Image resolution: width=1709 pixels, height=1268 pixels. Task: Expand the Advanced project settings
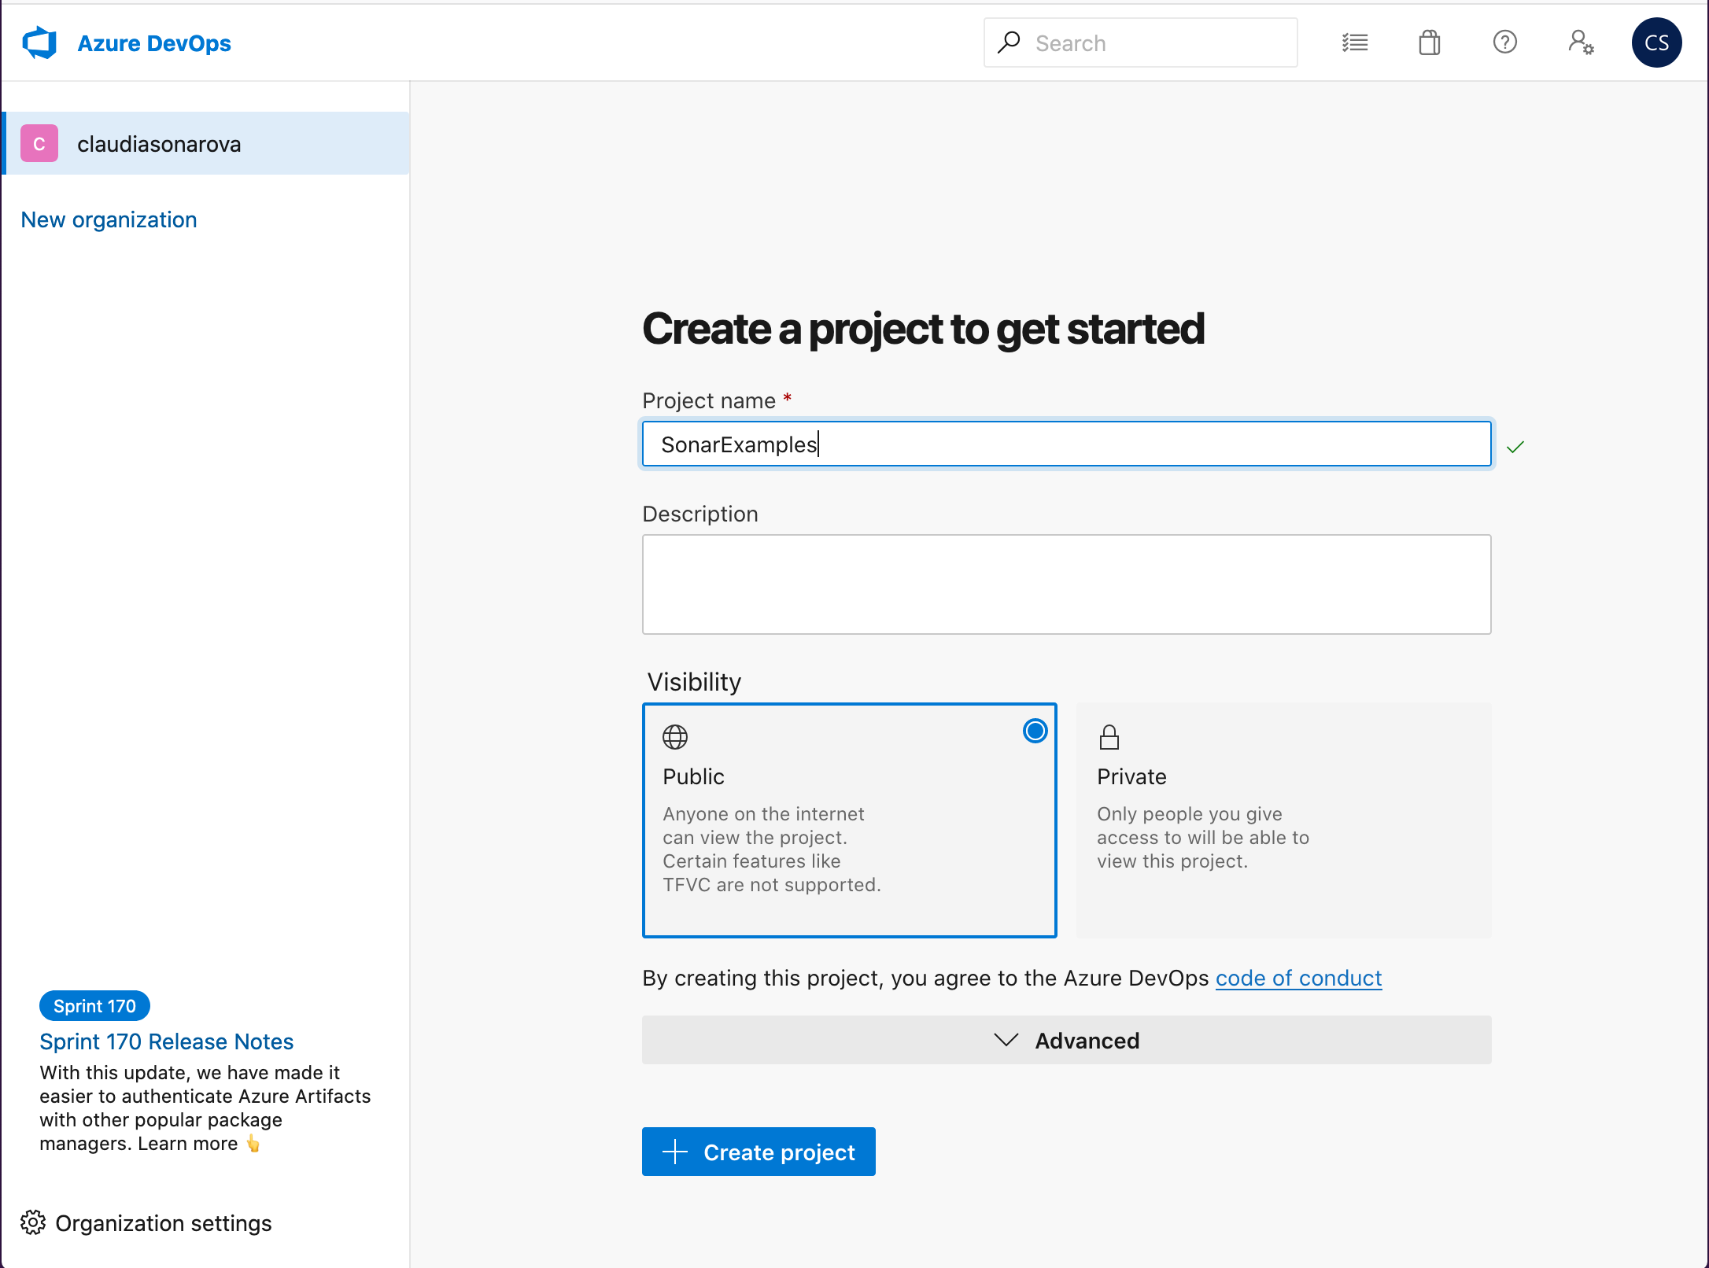[1065, 1040]
